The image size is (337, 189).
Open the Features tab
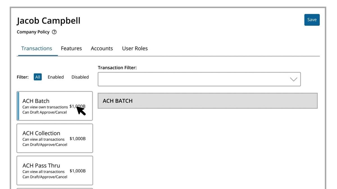(71, 48)
